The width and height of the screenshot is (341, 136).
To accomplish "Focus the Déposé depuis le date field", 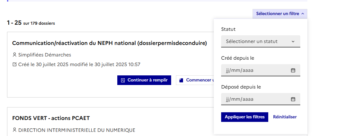I will pyautogui.click(x=253, y=99).
